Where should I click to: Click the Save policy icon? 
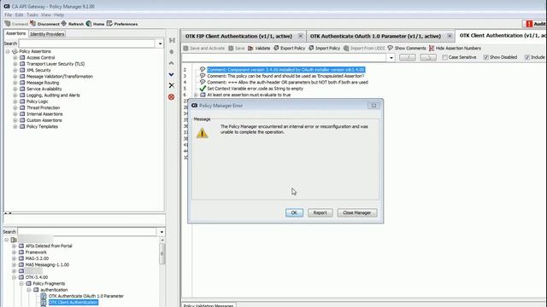231,48
